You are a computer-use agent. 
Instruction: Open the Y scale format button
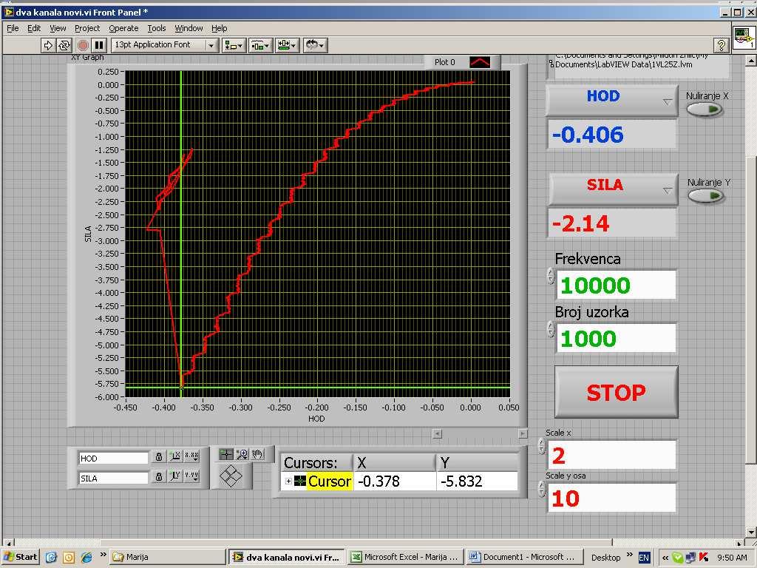[x=191, y=477]
